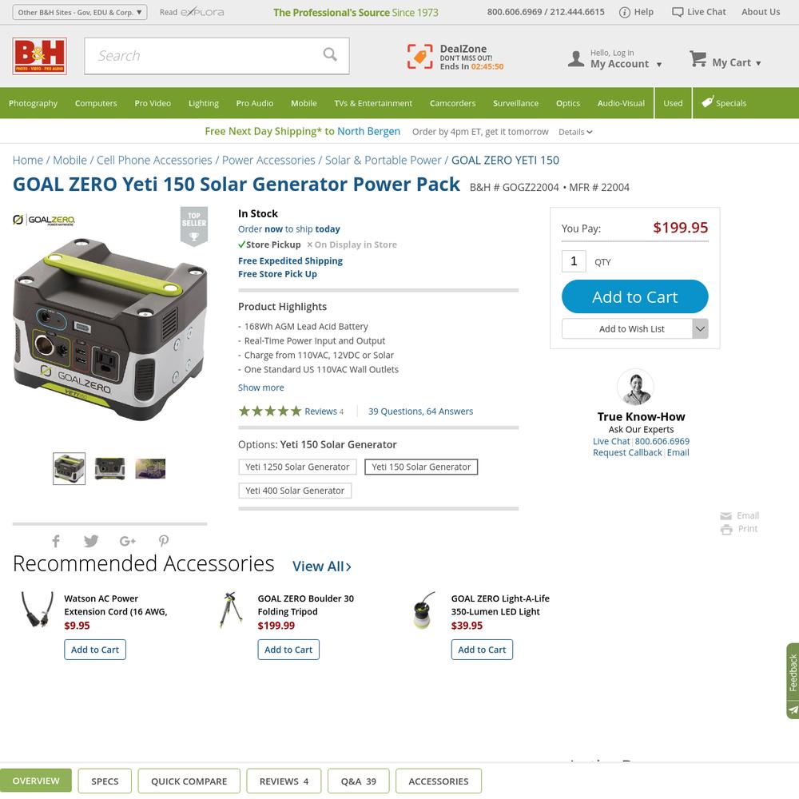Select Yeti 400 Solar Generator option

[295, 491]
